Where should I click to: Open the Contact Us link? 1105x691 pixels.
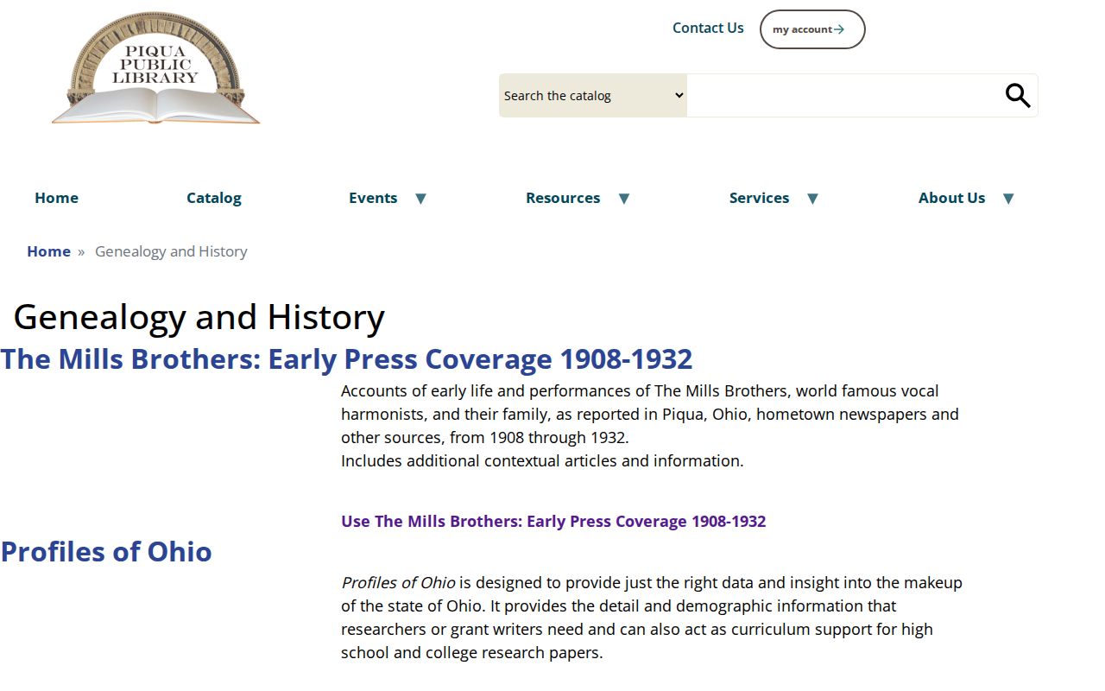pos(708,28)
